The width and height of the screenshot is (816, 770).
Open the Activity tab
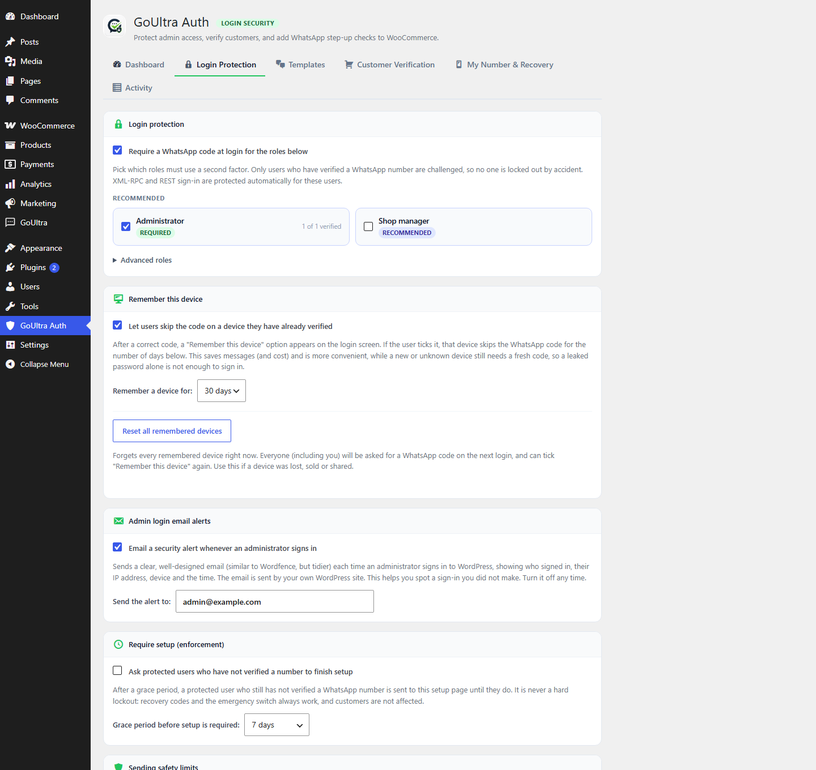click(133, 88)
